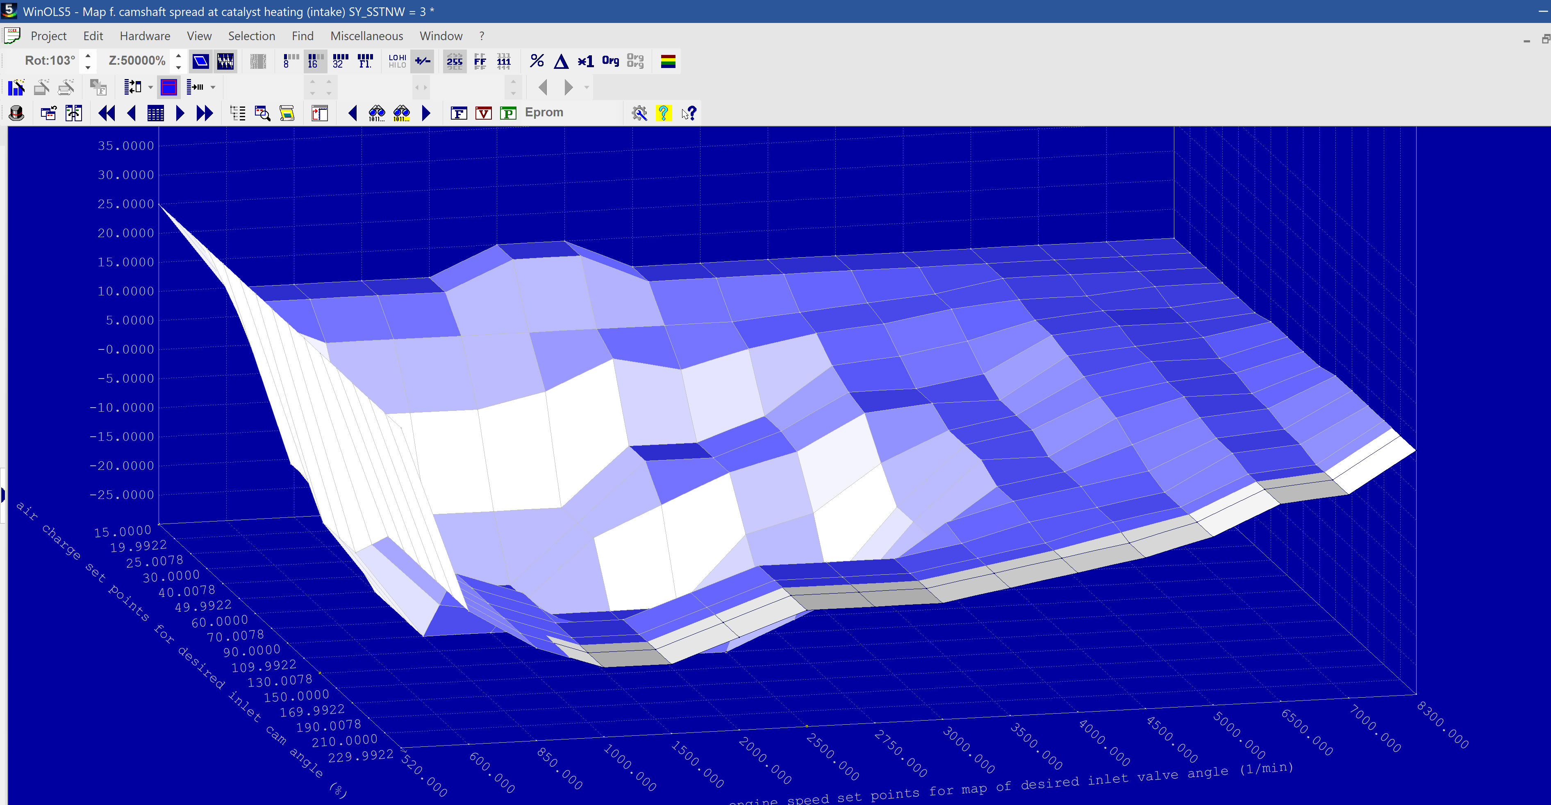Screen dimensions: 1551x805
Task: Decrease rotation angle with Rot down arrow
Action: [x=88, y=66]
